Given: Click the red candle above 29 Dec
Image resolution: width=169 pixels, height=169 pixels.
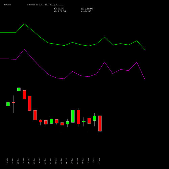Looking at the screenshot, I should click(x=35, y=115).
